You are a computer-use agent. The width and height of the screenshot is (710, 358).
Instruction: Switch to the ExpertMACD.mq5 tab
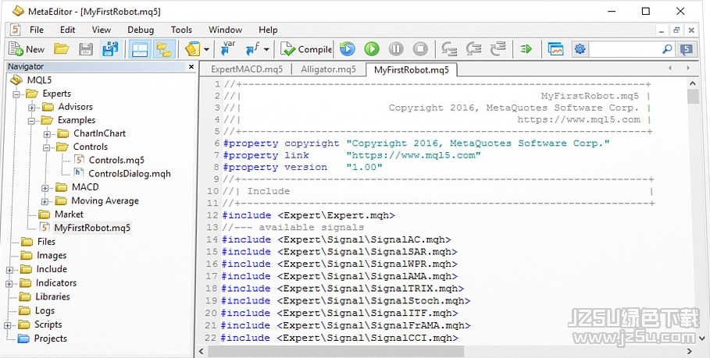(x=247, y=69)
